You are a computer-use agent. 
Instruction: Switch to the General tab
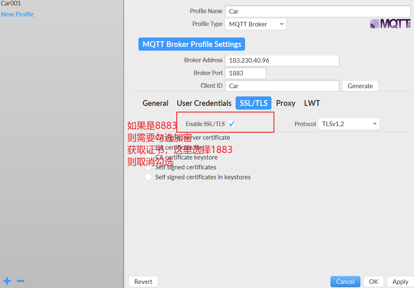pyautogui.click(x=155, y=103)
